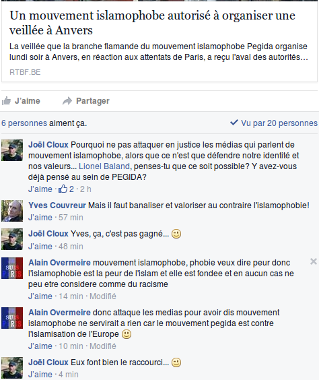Click the 2 h timestamp on the first comment
The height and width of the screenshot is (380, 319).
tap(85, 189)
